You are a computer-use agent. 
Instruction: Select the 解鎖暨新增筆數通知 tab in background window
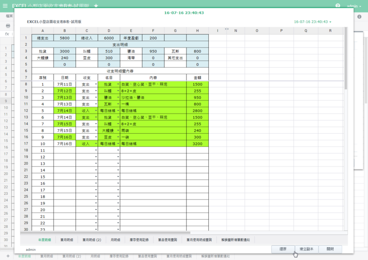click(215, 256)
